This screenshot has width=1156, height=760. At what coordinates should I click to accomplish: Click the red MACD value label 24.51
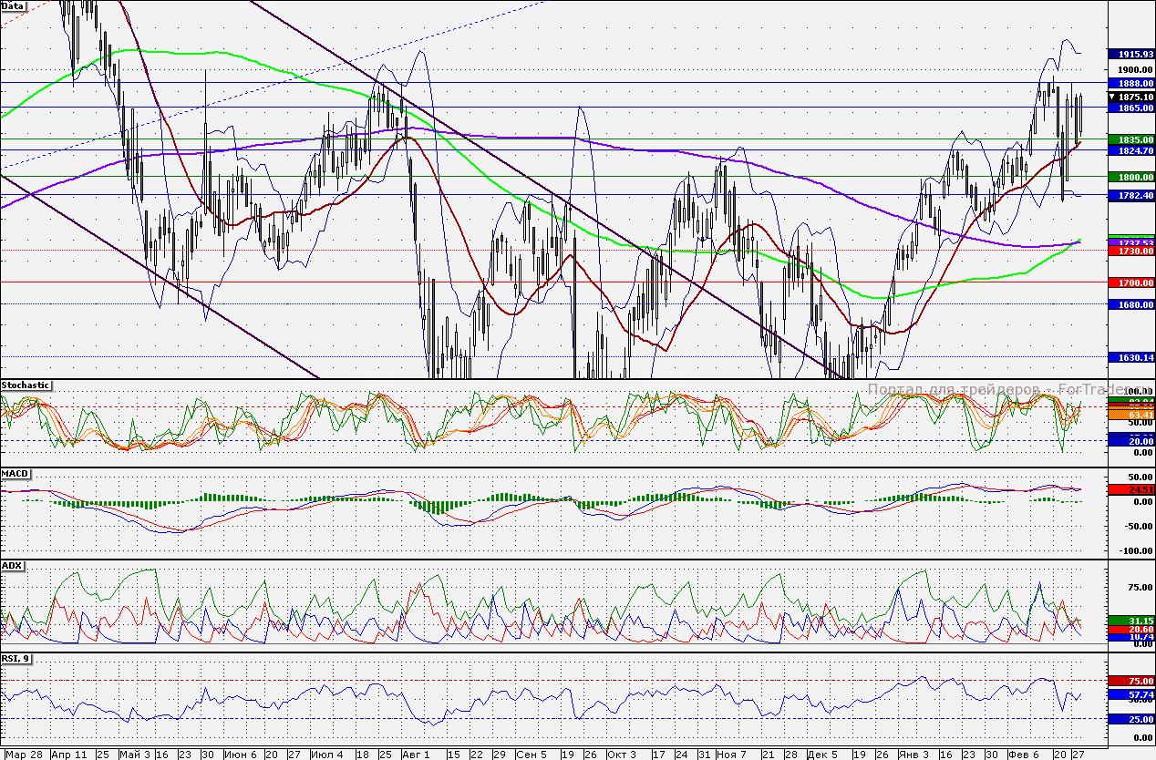[1131, 489]
